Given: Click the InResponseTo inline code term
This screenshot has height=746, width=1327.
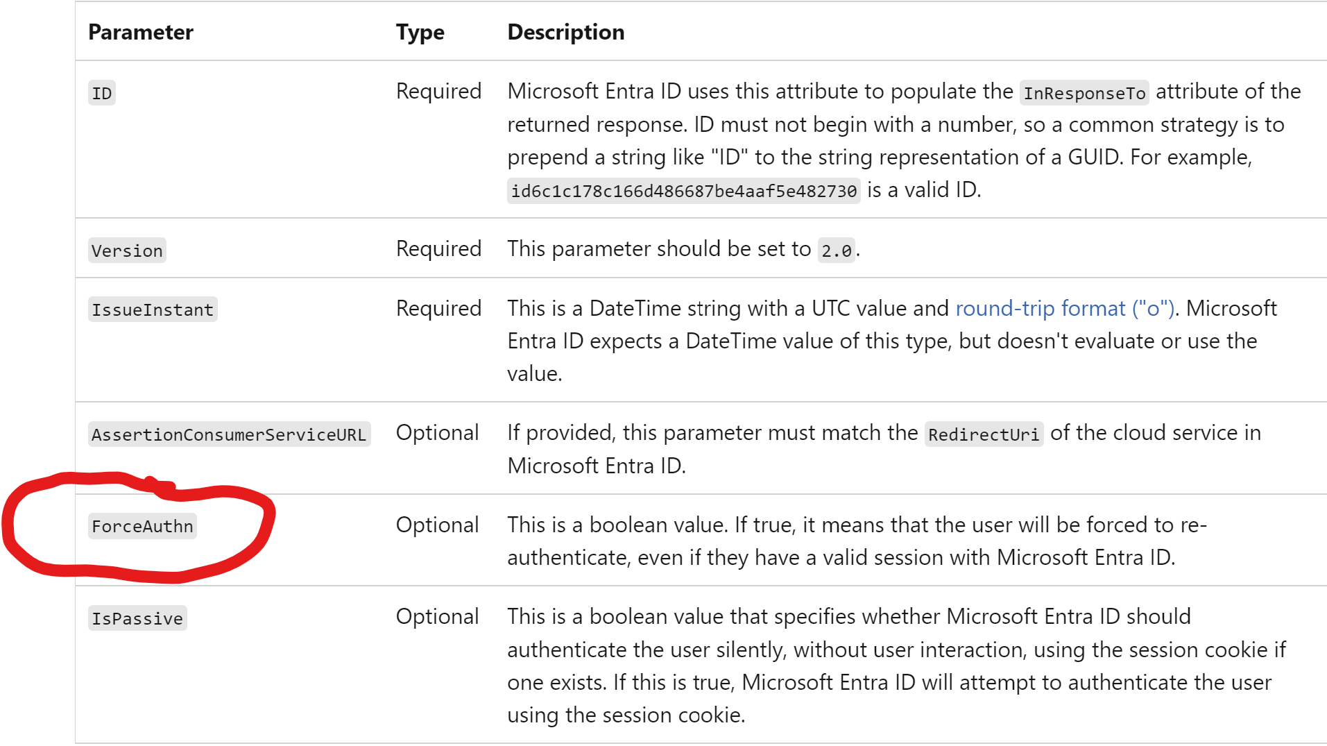Looking at the screenshot, I should click(1084, 93).
